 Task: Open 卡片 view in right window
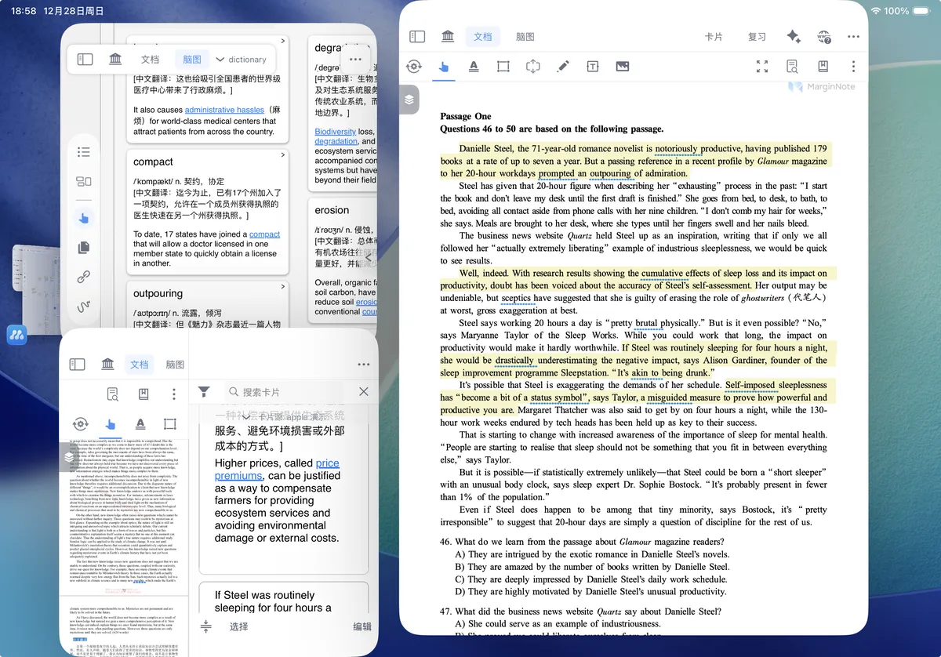click(714, 36)
